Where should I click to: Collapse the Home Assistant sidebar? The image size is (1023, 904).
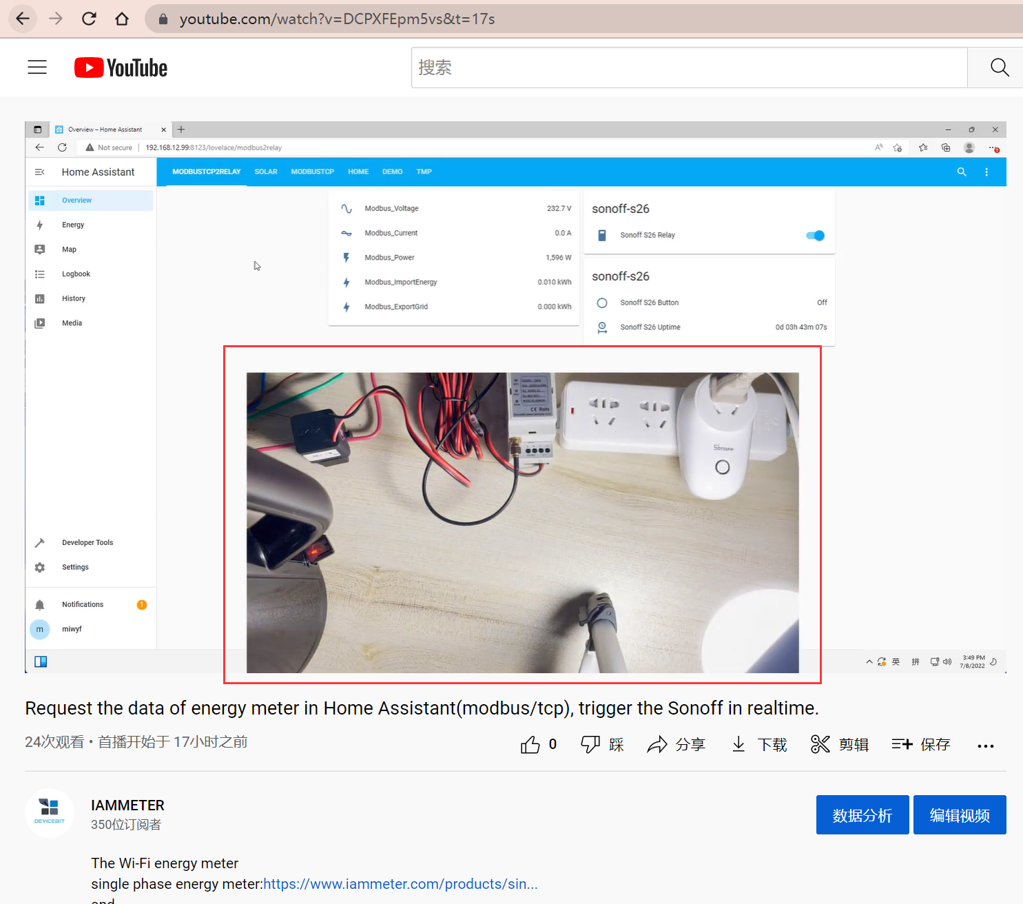[40, 172]
